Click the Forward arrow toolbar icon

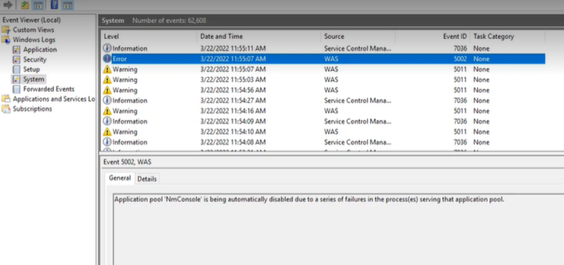(x=8, y=5)
